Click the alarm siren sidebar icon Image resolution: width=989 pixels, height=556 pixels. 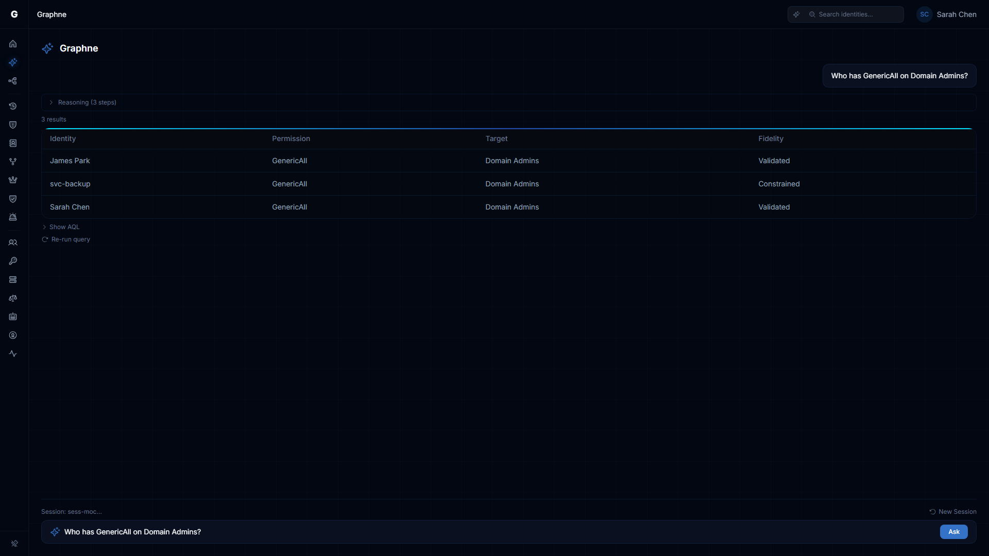pos(13,217)
